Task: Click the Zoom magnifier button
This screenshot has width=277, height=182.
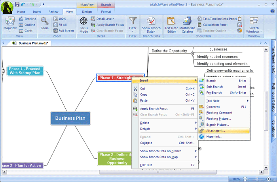Action: [44, 23]
